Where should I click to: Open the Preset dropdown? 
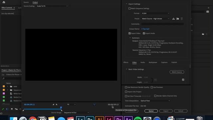[155, 19]
